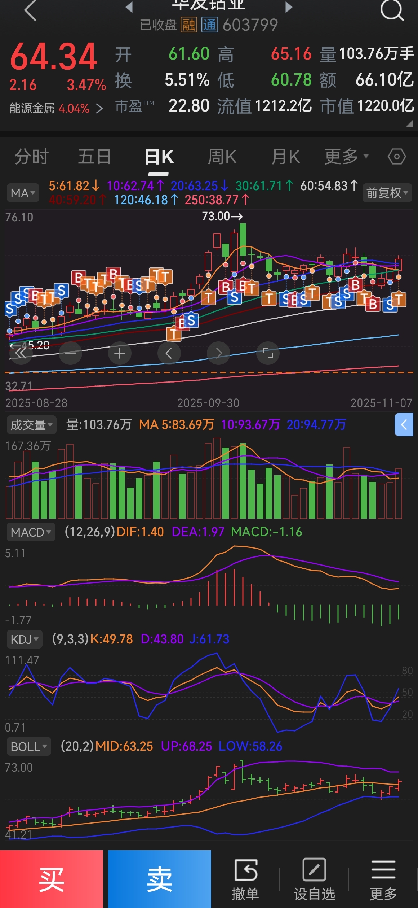The width and height of the screenshot is (418, 908).
Task: Open the KDJ indicator dropdown
Action: click(25, 639)
